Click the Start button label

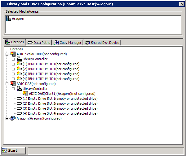(x=13, y=150)
